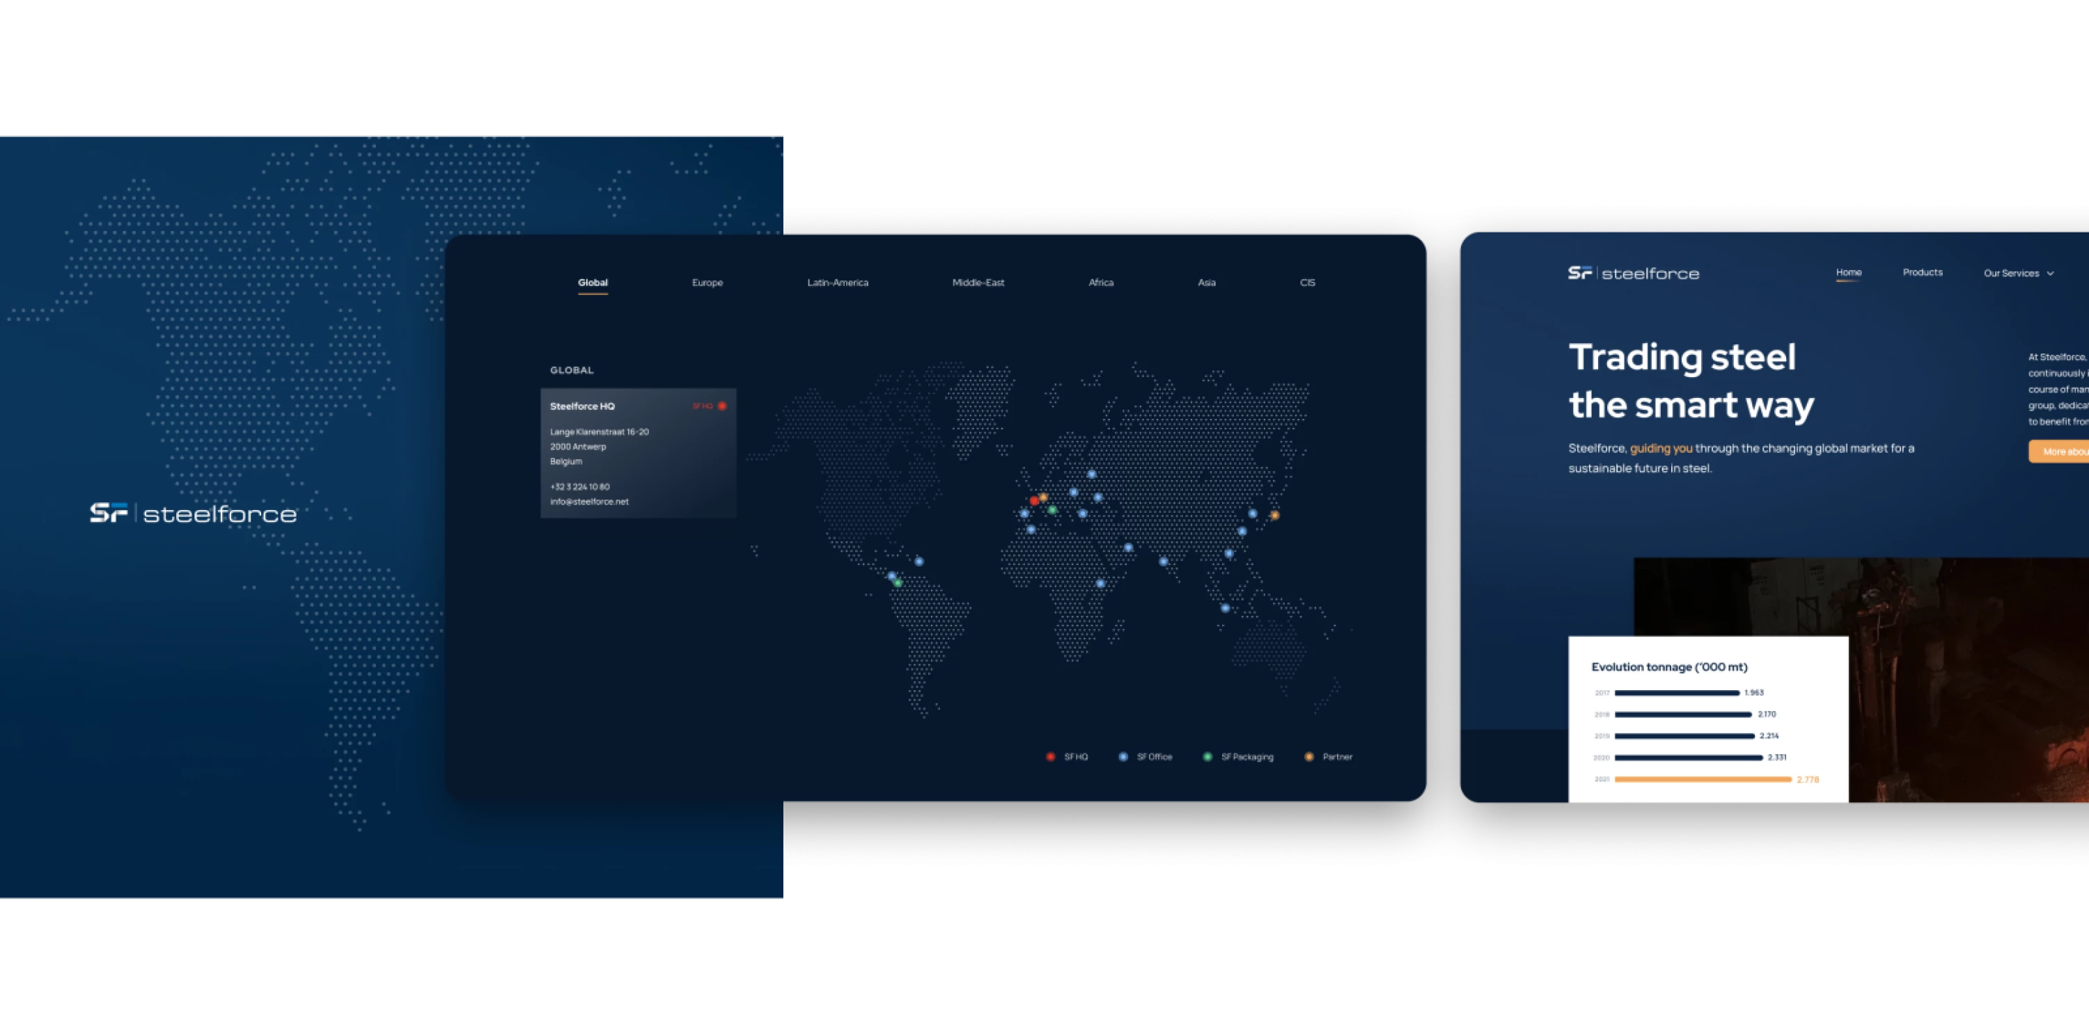2089x1036 pixels.
Task: Click the 2.170 tonnage value
Action: [x=1766, y=715]
